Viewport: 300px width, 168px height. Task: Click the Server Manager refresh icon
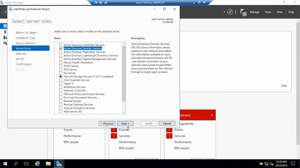point(230,12)
